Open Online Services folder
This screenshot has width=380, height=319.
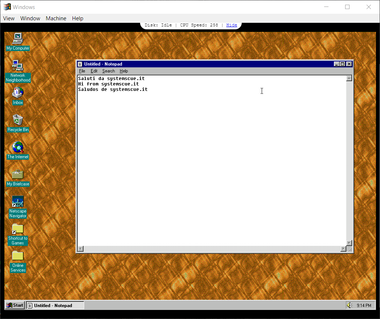[x=18, y=261]
